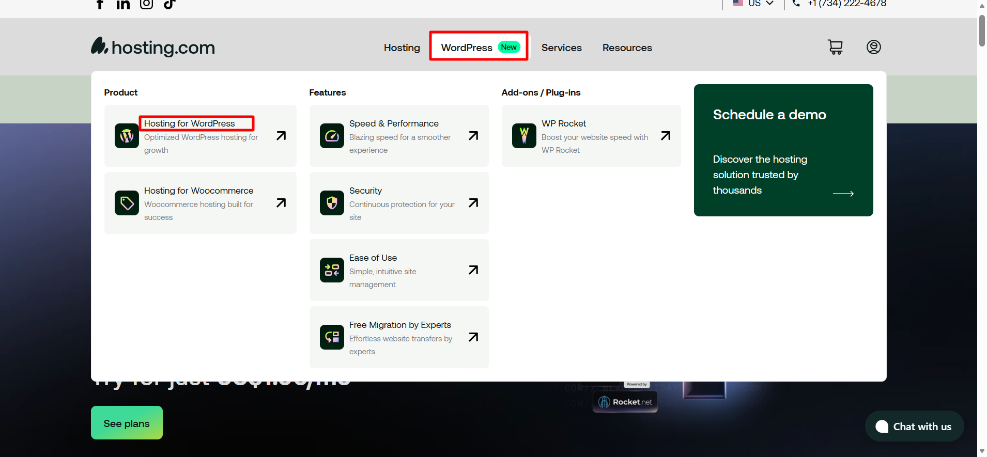This screenshot has height=457, width=987.
Task: Click the arrow on Security card
Action: click(473, 203)
